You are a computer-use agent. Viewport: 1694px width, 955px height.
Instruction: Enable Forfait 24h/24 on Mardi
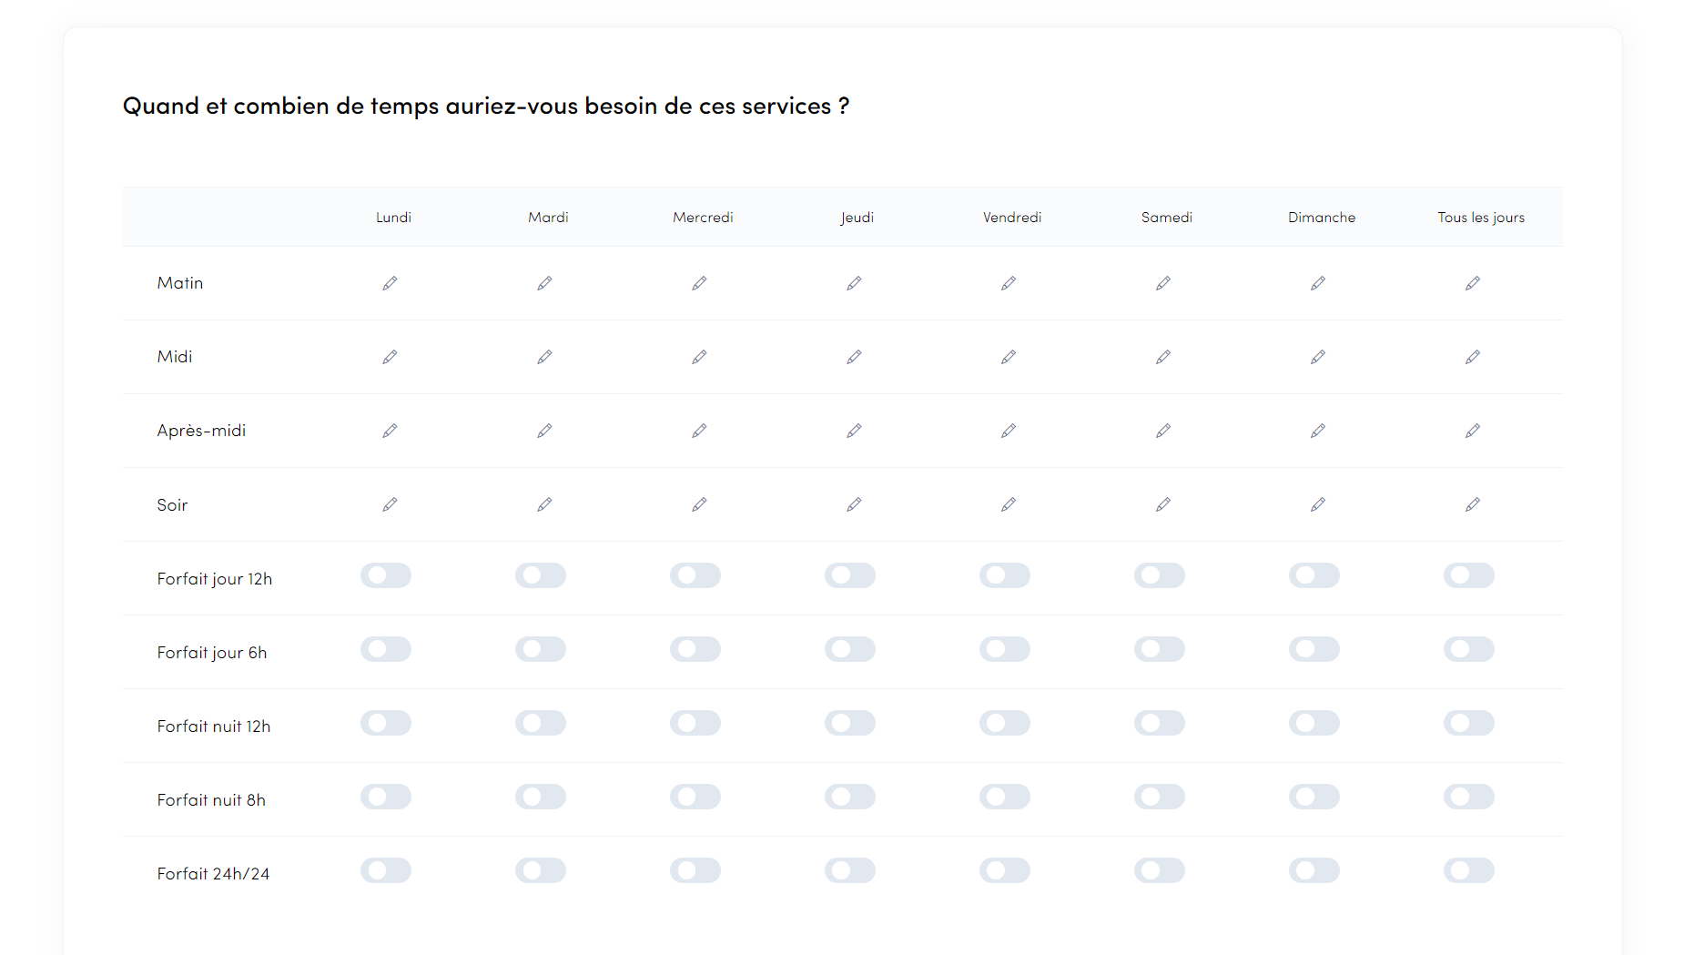pyautogui.click(x=541, y=870)
